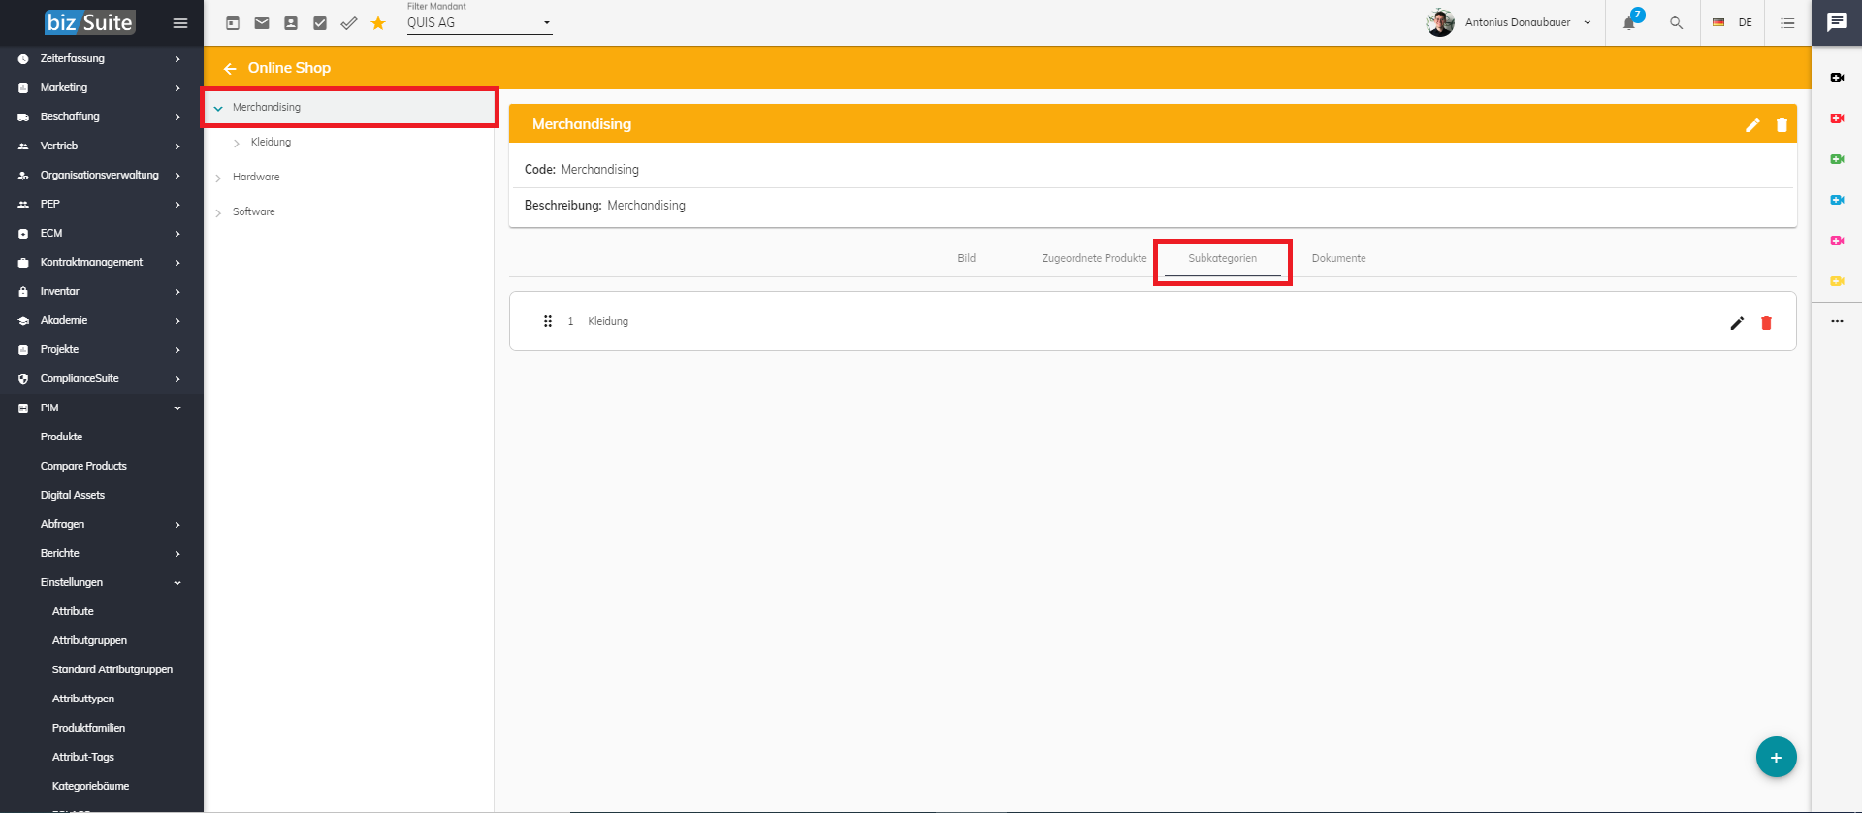Open the calendar icon in top toolbar

pos(233,23)
